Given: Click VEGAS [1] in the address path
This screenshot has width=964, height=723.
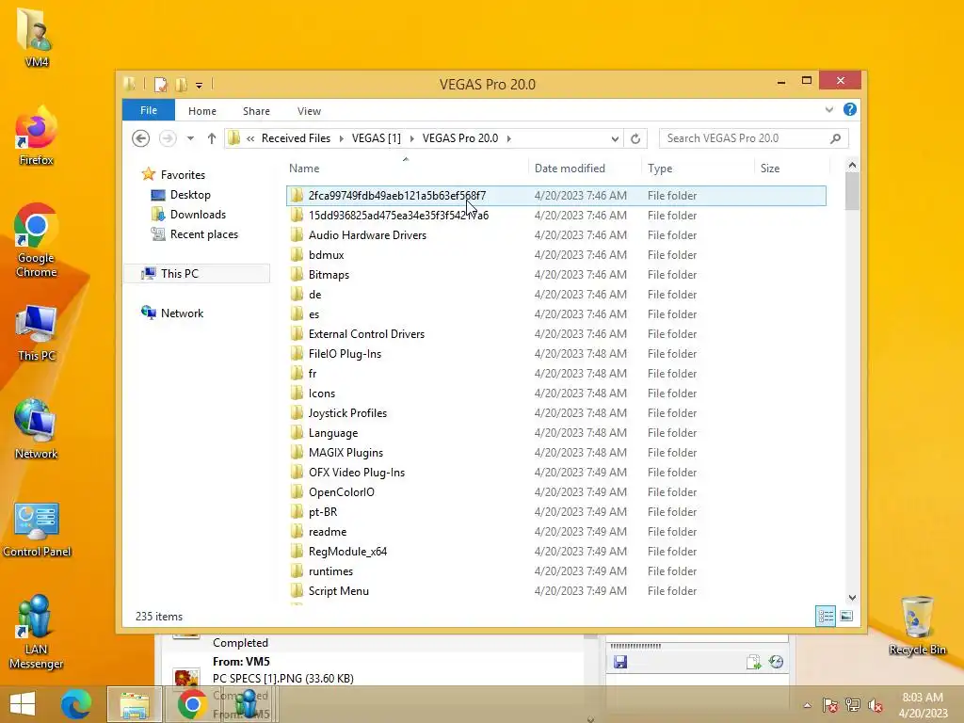Looking at the screenshot, I should pyautogui.click(x=377, y=138).
